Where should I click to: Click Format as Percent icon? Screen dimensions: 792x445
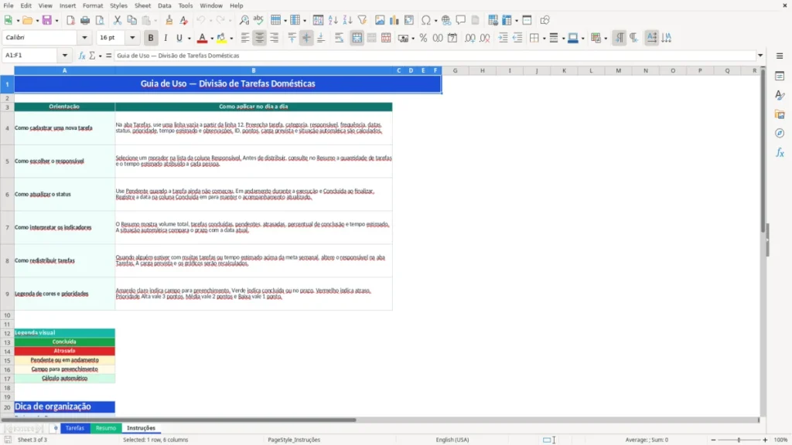click(x=423, y=38)
